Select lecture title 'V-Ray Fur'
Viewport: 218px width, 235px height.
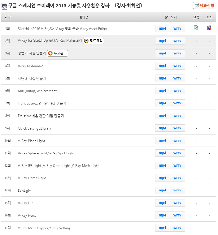[25, 203]
